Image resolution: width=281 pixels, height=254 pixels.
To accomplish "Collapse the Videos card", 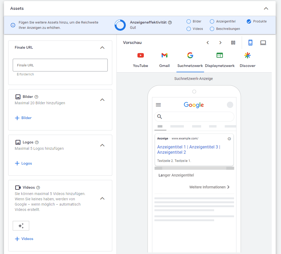I will click(x=102, y=198).
